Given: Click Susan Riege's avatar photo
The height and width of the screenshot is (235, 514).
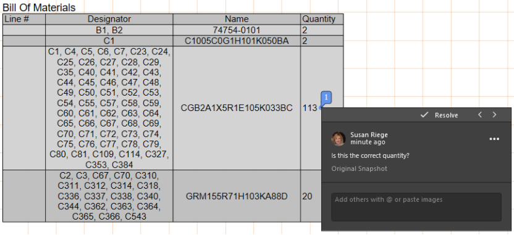Looking at the screenshot, I should (339, 139).
